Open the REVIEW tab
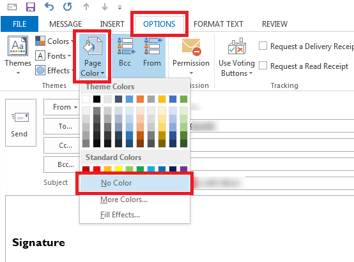Screen dimensions: 354x262 [275, 24]
